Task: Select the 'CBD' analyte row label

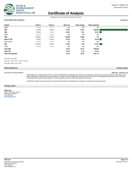Action: coord(6,30)
